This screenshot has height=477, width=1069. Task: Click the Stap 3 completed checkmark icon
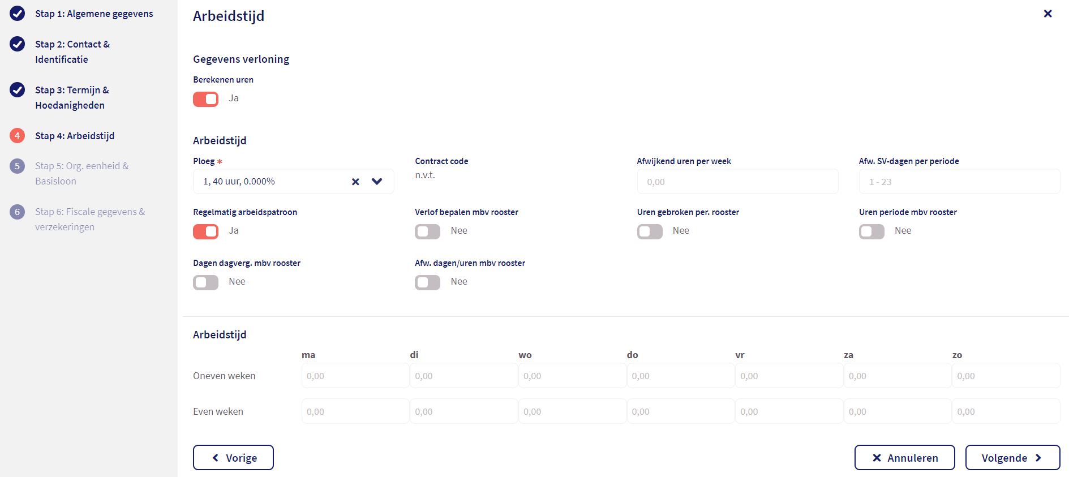(x=18, y=90)
